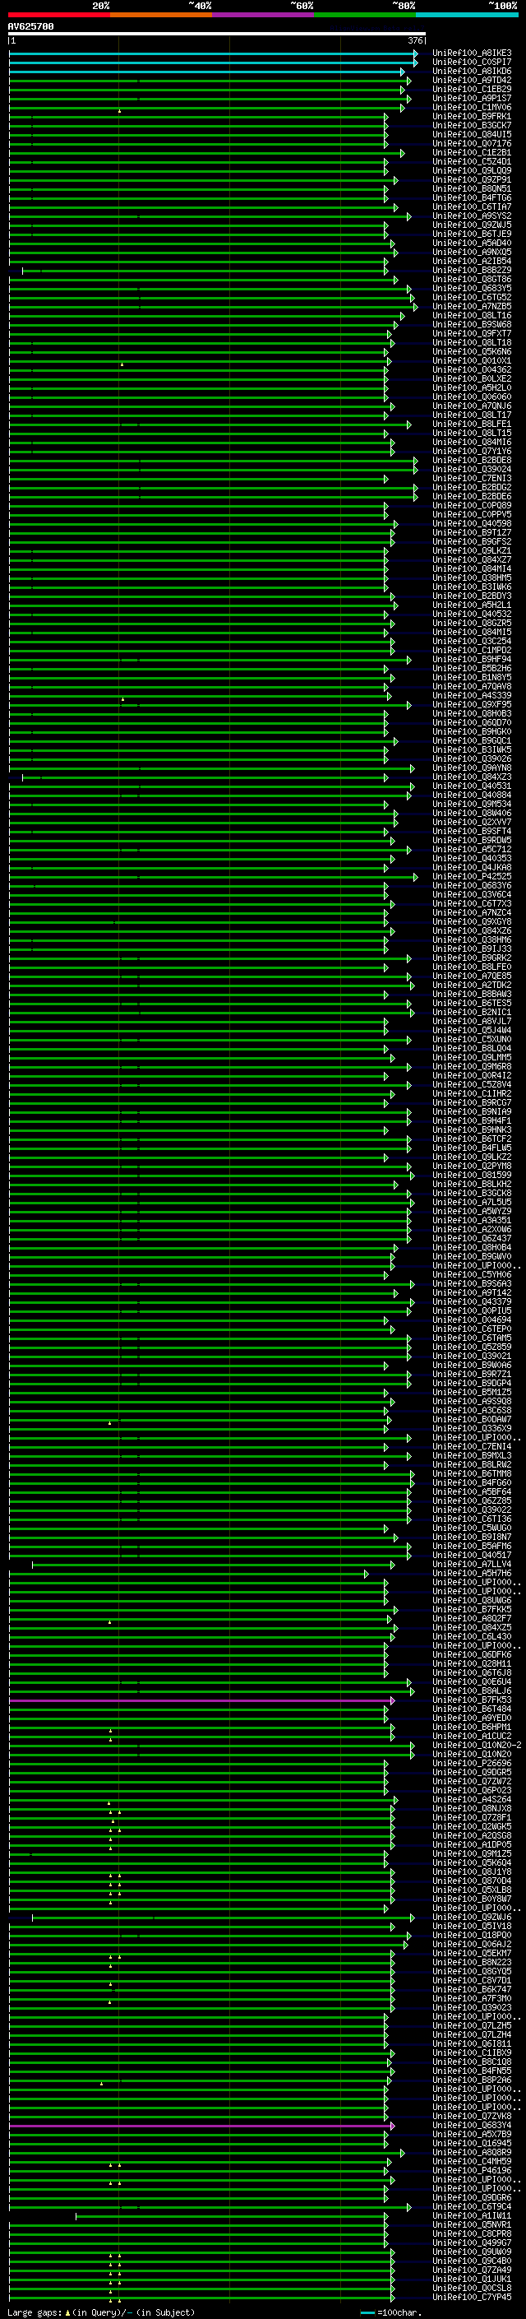The image size is (526, 2319).
Task: Open hit UniRef100_A8IKE3
Action: (472, 53)
